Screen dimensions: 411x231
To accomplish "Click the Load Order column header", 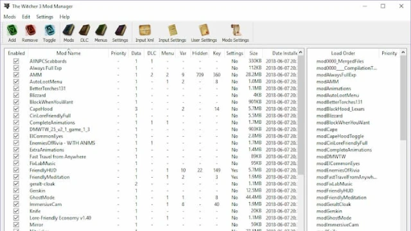I will coord(343,53).
